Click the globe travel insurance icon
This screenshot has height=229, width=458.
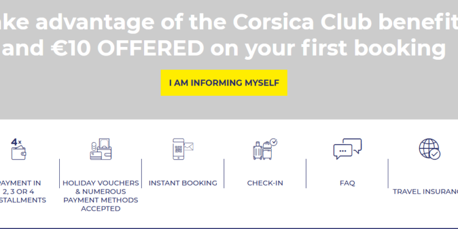tap(429, 149)
